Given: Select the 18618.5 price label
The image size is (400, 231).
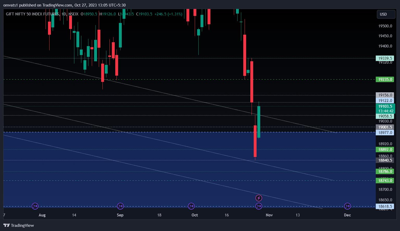Looking at the screenshot, I should (385, 206).
